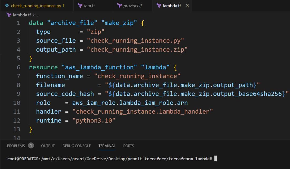Screen dimensions: 290x169
Task: Click the Terraform icon in the breadcrumb
Action: 9,15
